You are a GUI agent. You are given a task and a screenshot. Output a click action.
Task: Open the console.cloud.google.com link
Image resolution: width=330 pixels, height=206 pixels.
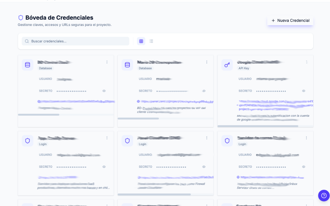tap(276, 105)
